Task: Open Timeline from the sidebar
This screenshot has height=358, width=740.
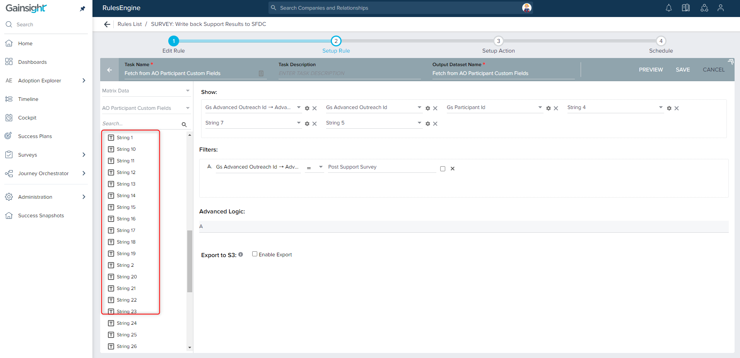Action: pos(28,99)
